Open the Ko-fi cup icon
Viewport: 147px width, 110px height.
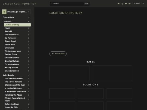point(130,4)
